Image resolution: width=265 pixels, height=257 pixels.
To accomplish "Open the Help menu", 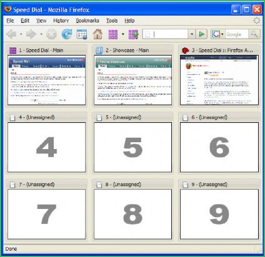I will 129,21.
